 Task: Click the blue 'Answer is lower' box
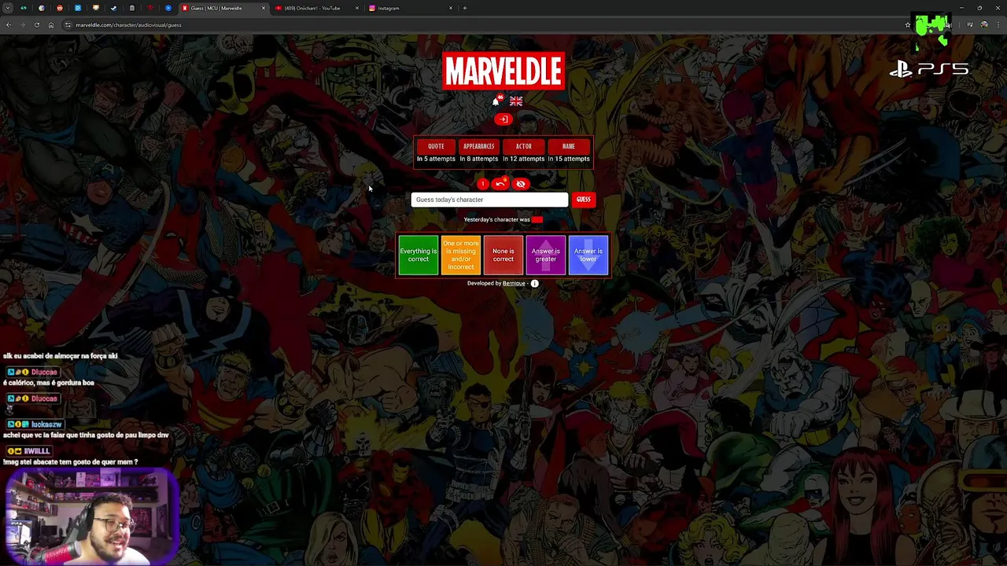[x=588, y=255]
